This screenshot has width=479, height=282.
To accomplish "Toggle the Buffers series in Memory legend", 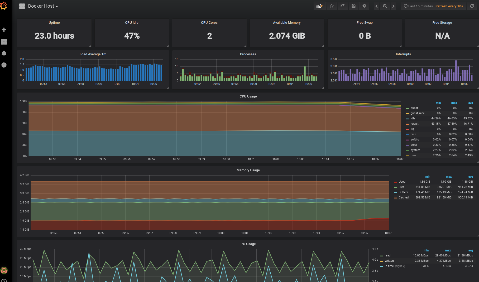I will [403, 192].
